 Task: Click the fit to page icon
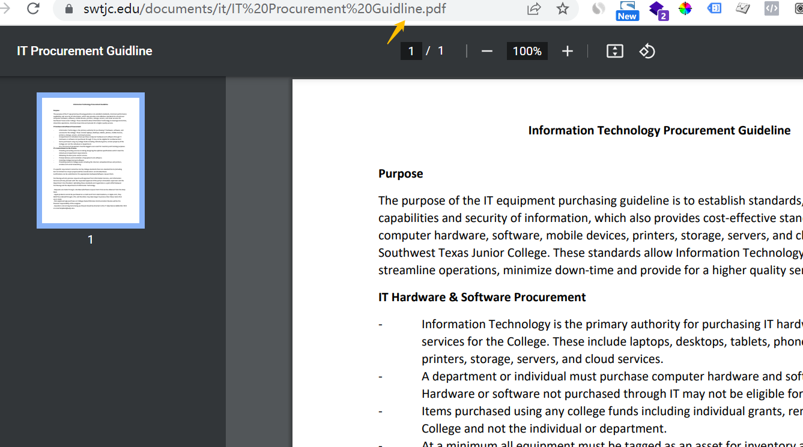click(x=615, y=51)
